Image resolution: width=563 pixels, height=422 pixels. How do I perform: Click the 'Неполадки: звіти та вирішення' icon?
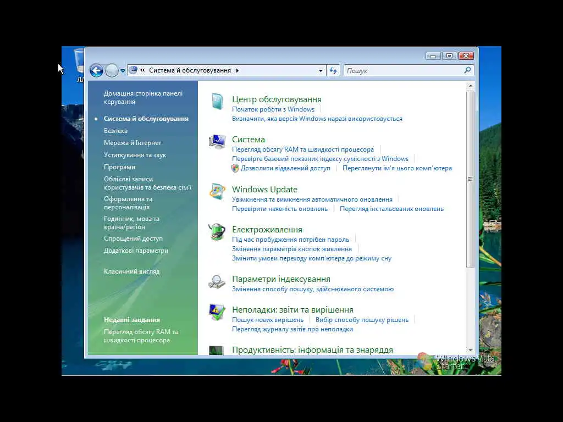[217, 312]
